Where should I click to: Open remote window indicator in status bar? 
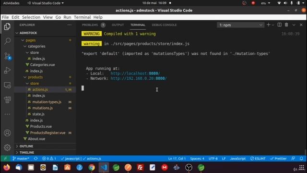(x=5, y=159)
